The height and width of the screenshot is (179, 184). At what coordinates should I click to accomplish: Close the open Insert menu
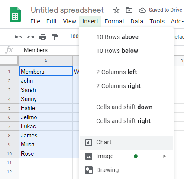[90, 21]
